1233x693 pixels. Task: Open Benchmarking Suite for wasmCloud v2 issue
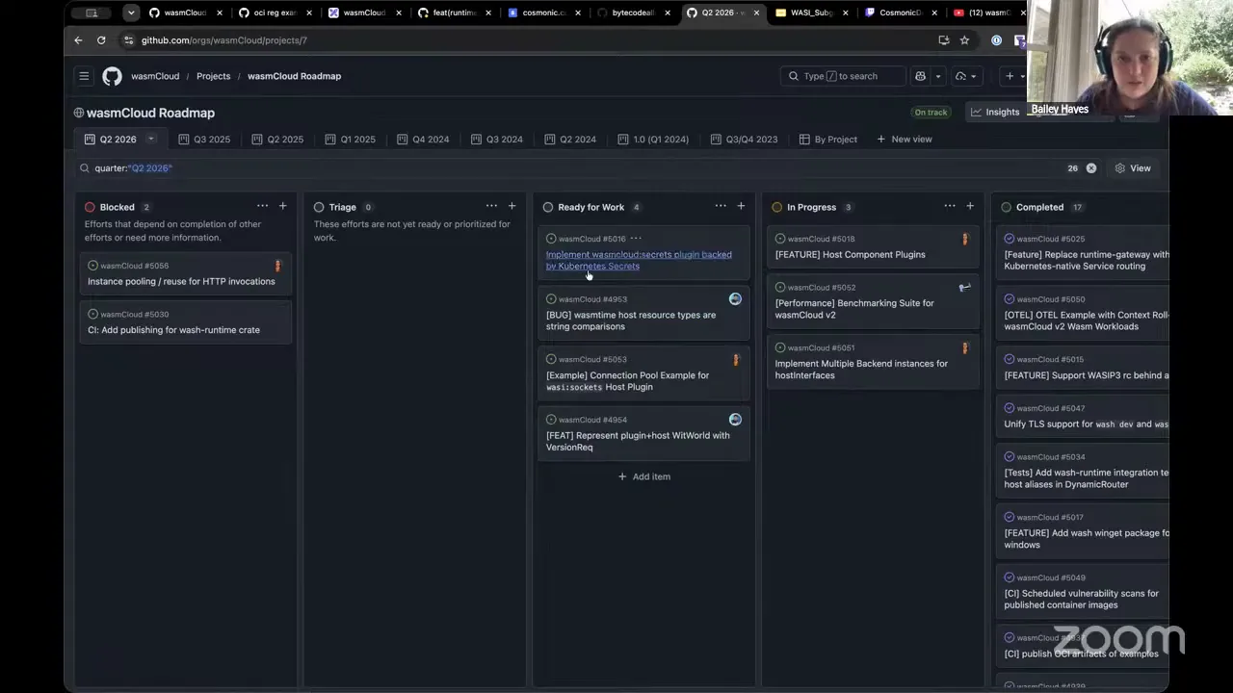pos(854,309)
